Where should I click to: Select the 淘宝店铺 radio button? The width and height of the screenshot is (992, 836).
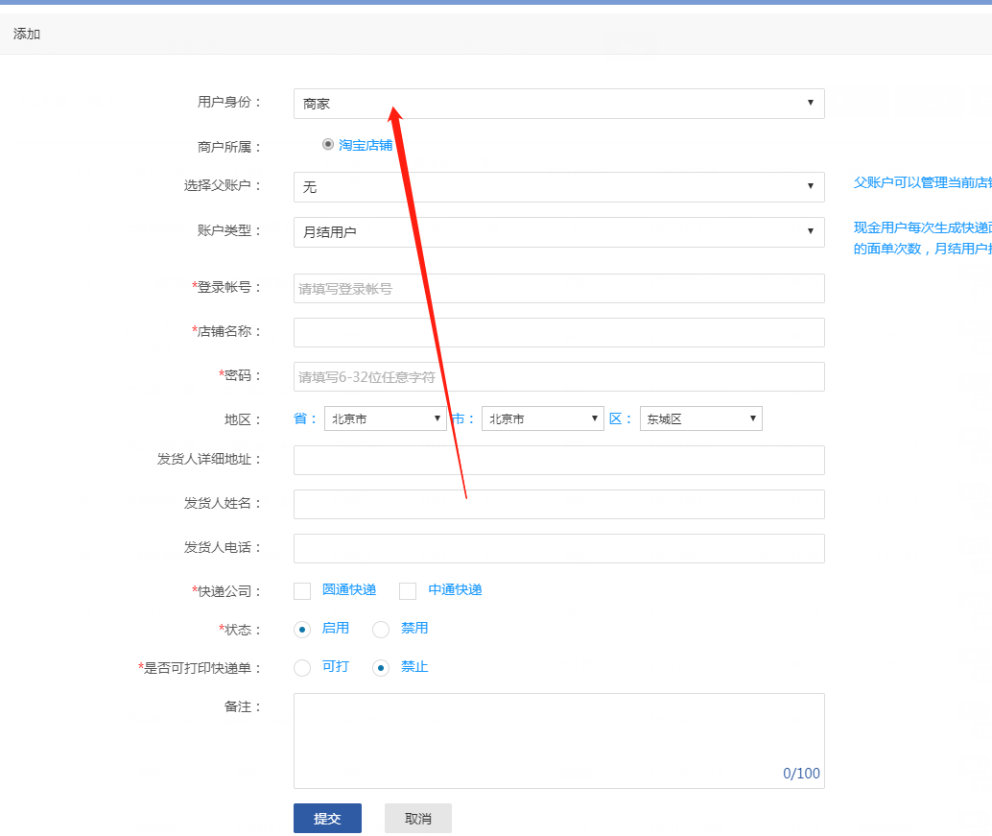[x=328, y=144]
